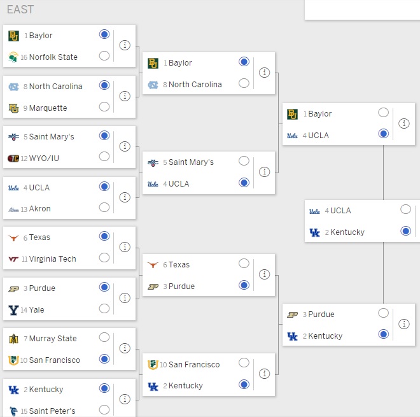Select Marquette to beat North Carolina
Viewport: 420px width, 417px height.
coord(104,107)
